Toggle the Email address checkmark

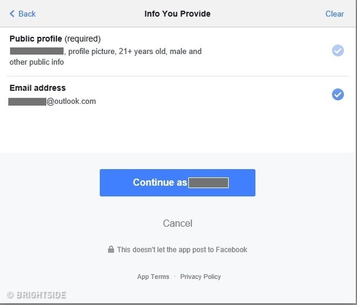pyautogui.click(x=338, y=95)
